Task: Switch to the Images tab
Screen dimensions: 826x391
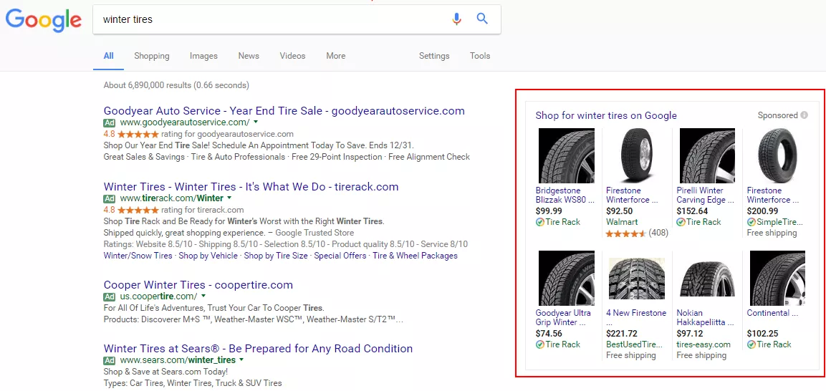Action: pyautogui.click(x=204, y=56)
